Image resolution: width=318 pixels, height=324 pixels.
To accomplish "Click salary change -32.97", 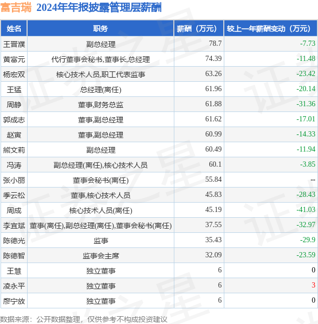I will pos(306,225).
